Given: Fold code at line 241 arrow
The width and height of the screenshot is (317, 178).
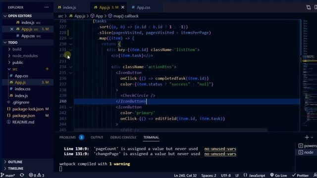Looking at the screenshot, I should click(70, 107).
